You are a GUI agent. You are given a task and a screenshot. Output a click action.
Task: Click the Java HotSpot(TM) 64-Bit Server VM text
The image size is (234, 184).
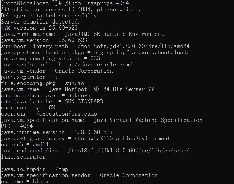coord(102,89)
